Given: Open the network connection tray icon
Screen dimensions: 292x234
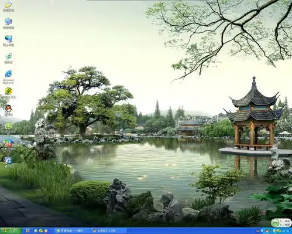Looking at the screenshot, I should click(x=284, y=231).
